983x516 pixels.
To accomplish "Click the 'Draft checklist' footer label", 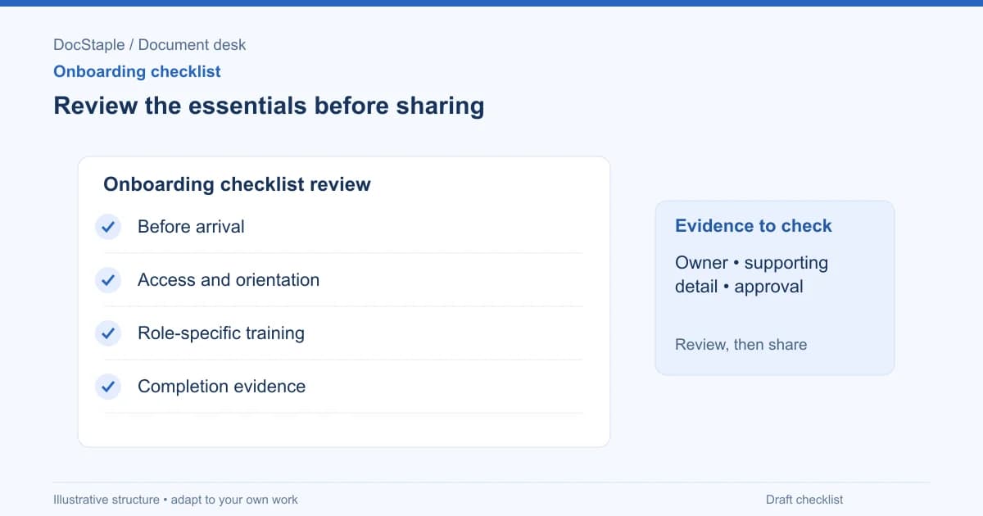I will (804, 500).
